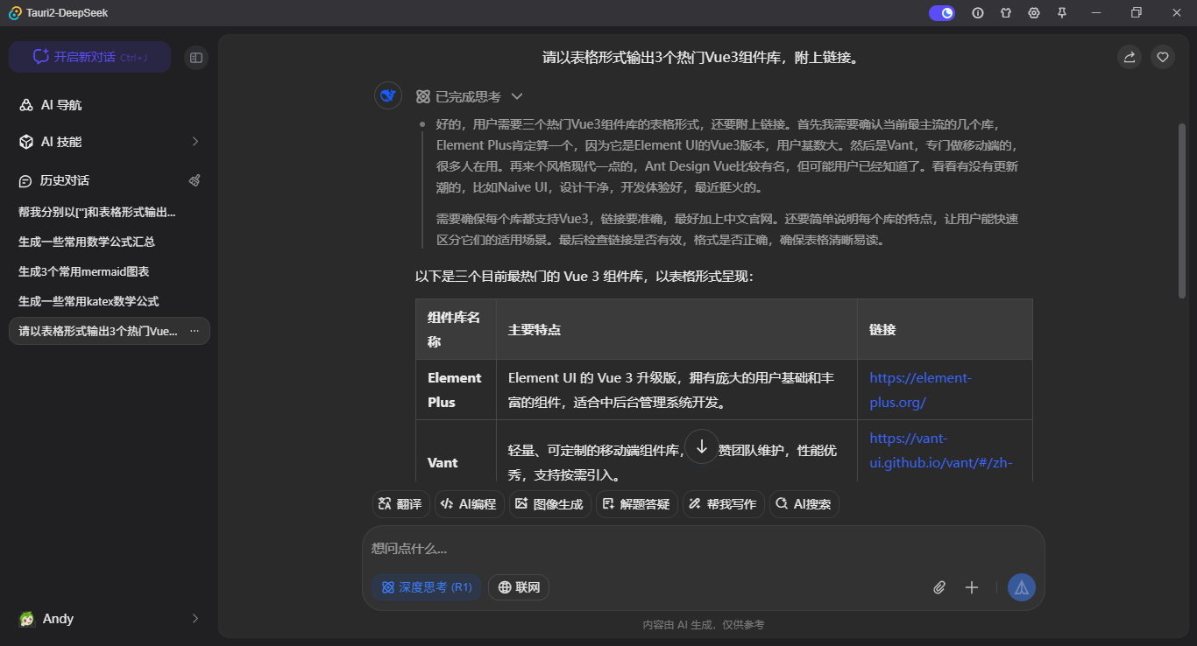The height and width of the screenshot is (646, 1197).
Task: Send a message via the paper plane icon
Action: point(1021,587)
